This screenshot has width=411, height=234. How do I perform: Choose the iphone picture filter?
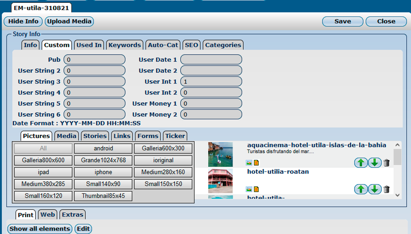coord(103,172)
